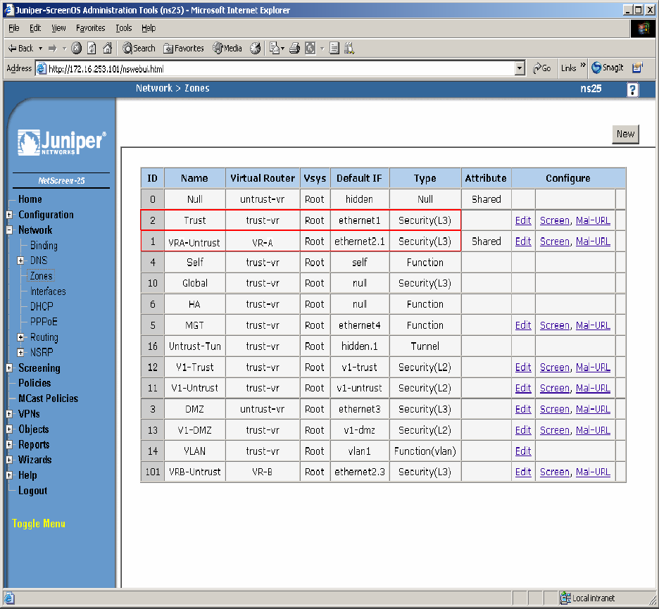Click Edit for V1-Trust zone

point(523,368)
